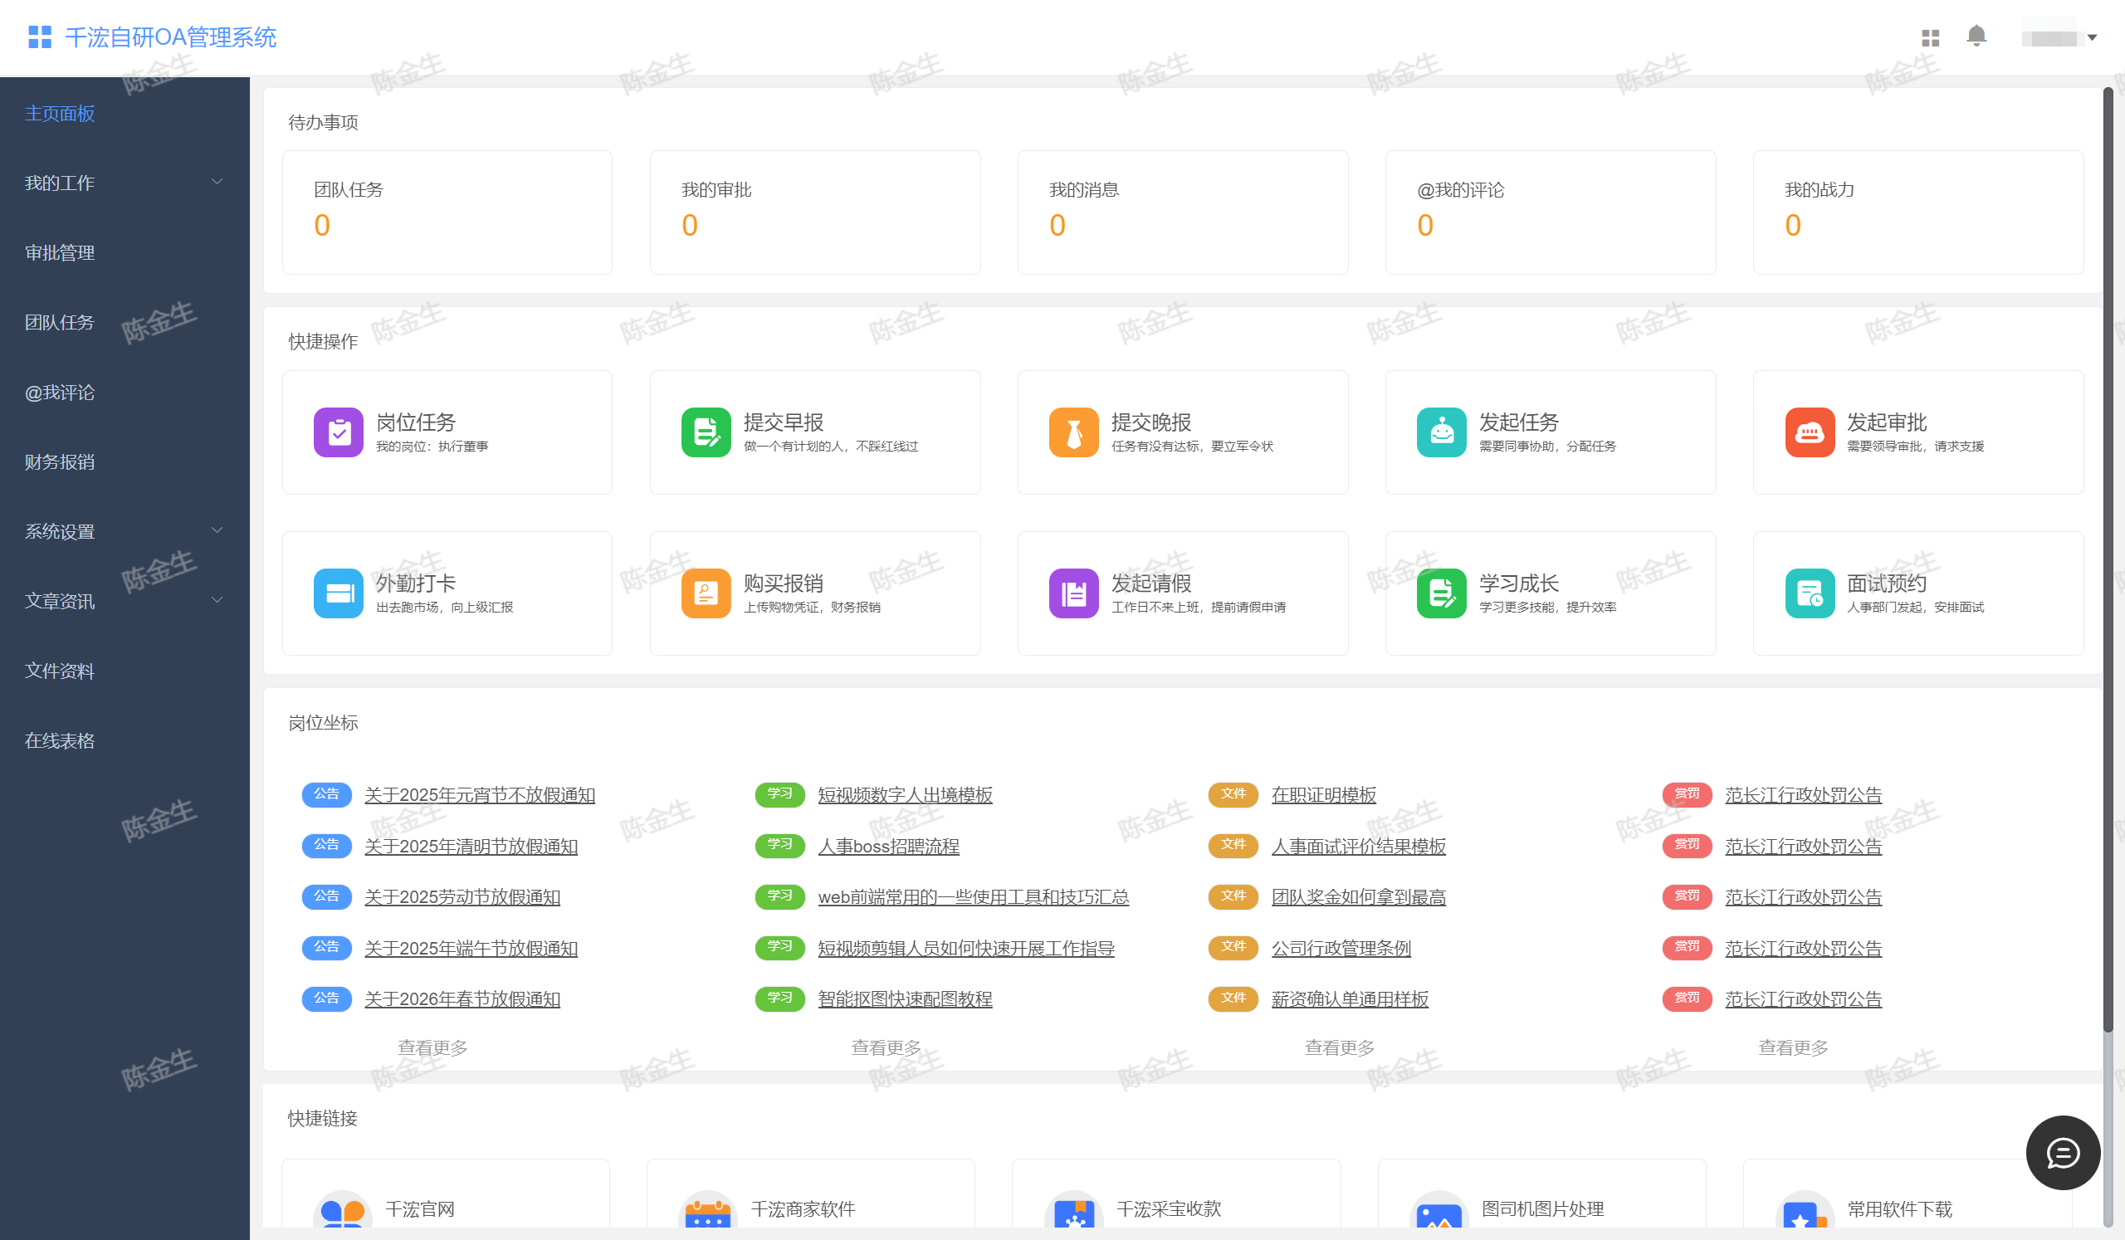
Task: Open 财务报销 in the sidebar
Action: [60, 462]
